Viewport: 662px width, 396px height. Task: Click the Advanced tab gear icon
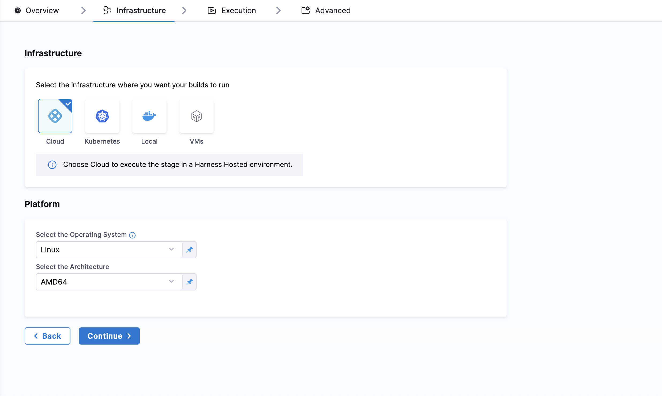click(x=306, y=10)
